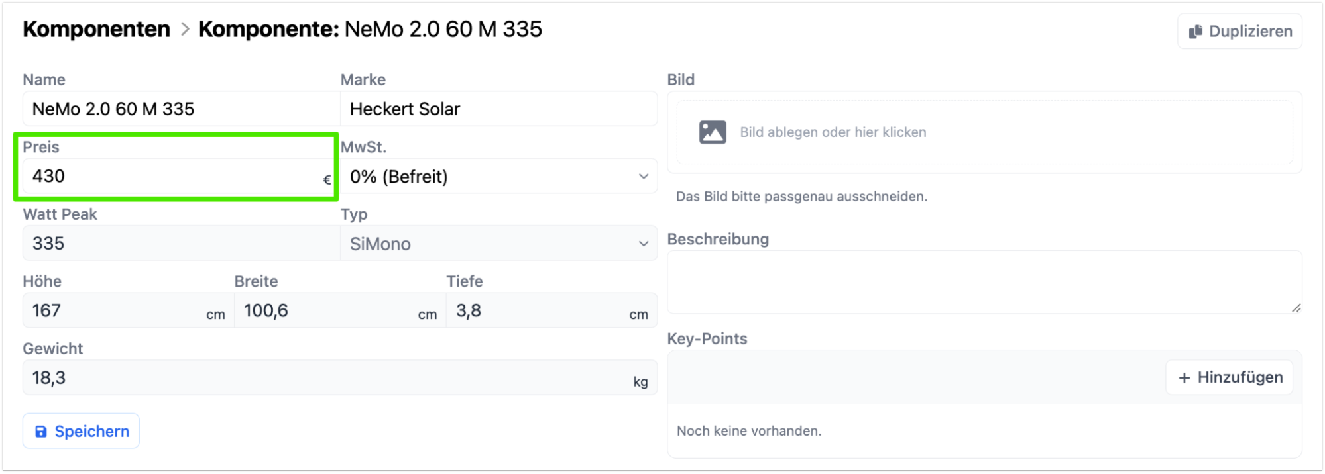Open the MwSt. dropdown

pyautogui.click(x=497, y=177)
